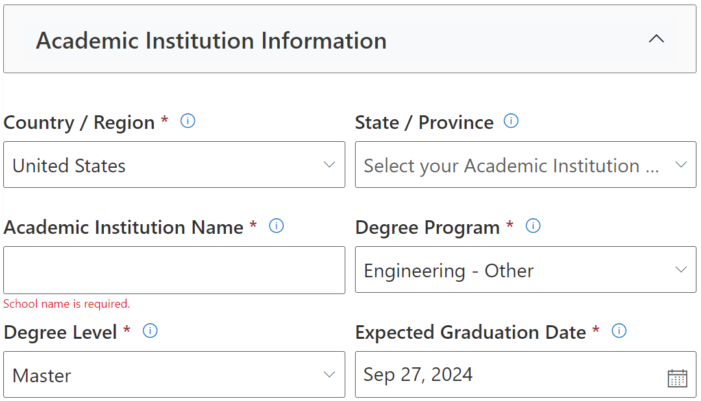Click the Degree Program field label

click(427, 227)
